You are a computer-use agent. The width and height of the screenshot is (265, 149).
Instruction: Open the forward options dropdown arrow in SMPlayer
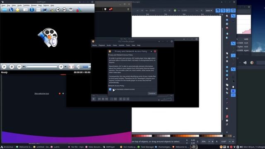coord(65,67)
